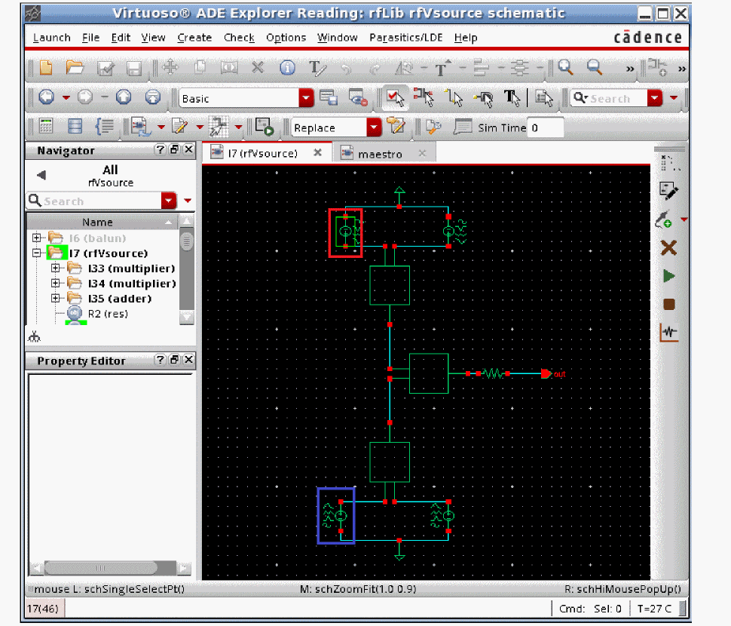Open the Parasitics/LDE menu
Screen dimensions: 731x626
(405, 38)
